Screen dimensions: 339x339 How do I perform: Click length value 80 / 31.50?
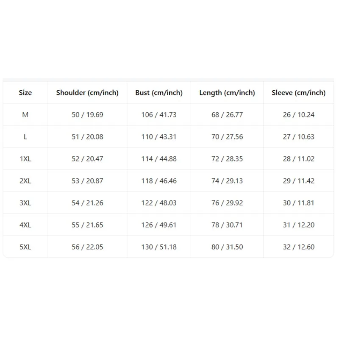click(x=227, y=247)
